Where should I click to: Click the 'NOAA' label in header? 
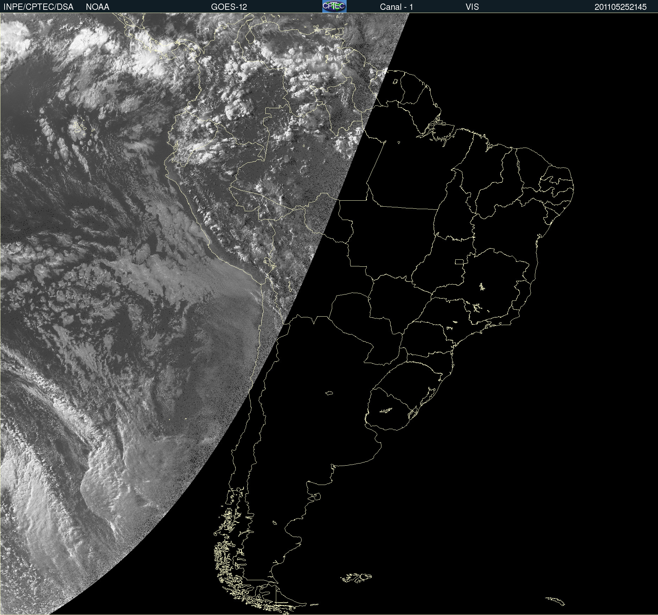coord(97,7)
